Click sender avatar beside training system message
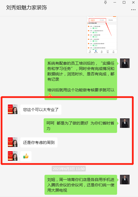The image size is (138, 197). coord(125,63)
